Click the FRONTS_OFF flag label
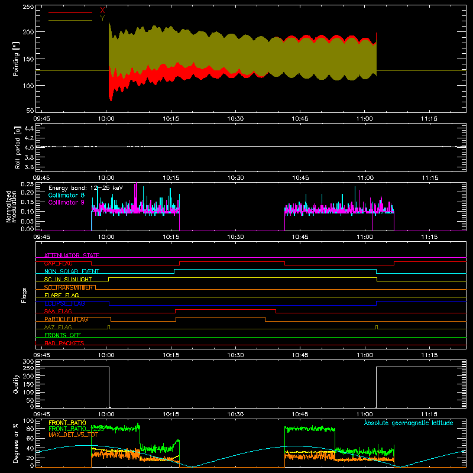Screen dimensions: 473x473 (63, 335)
